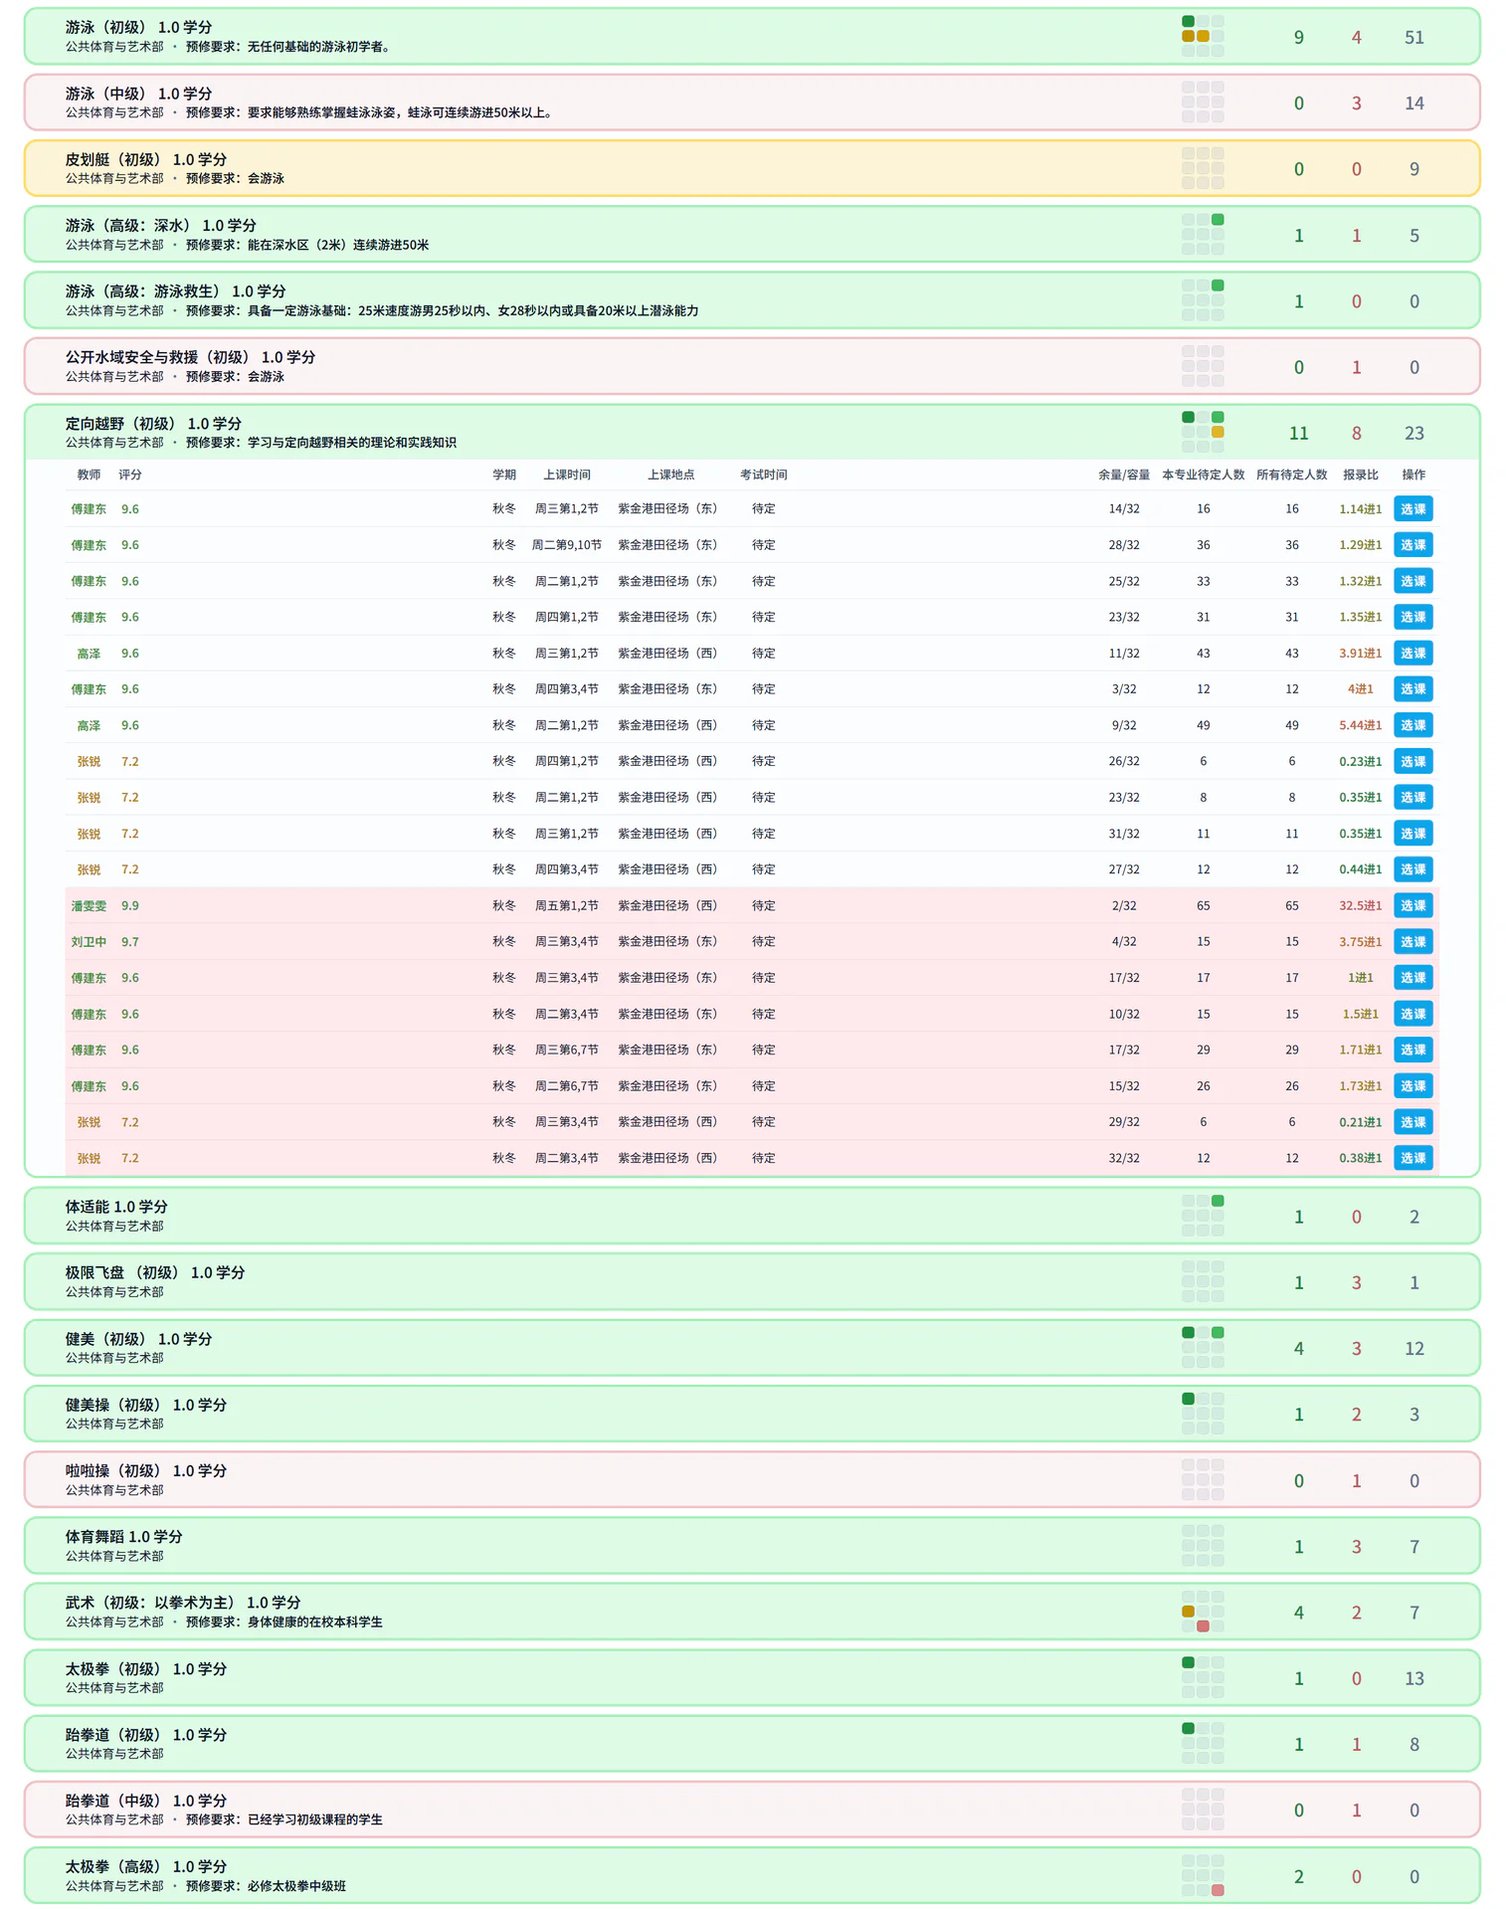Open teacher 张锐 in 周三第1,2节 row
The height and width of the screenshot is (1909, 1506).
(89, 834)
